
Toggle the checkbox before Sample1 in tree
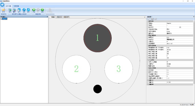[1, 19]
